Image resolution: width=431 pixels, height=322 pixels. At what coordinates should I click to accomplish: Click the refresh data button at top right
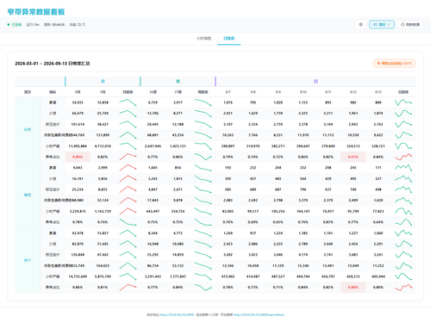pyautogui.click(x=410, y=24)
